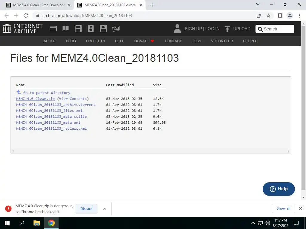The width and height of the screenshot is (306, 229).
Task: Open the tab search dropdown arrow
Action: [x=258, y=4]
